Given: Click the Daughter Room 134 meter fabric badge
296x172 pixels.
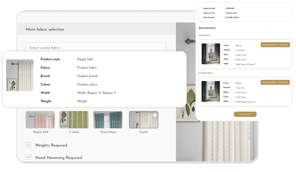Looking at the screenshot, I should (x=275, y=82).
